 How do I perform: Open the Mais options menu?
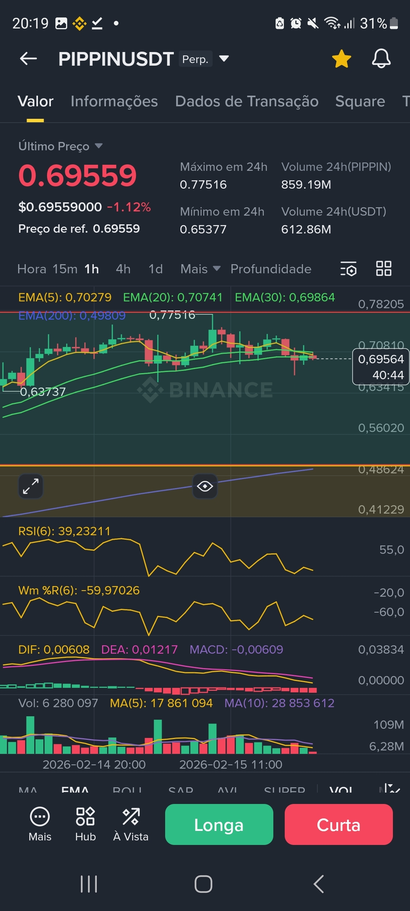point(40,824)
